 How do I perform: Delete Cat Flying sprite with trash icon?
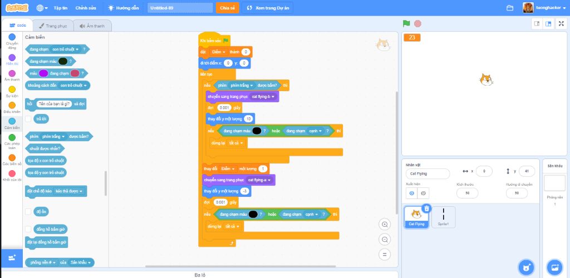[x=427, y=209]
